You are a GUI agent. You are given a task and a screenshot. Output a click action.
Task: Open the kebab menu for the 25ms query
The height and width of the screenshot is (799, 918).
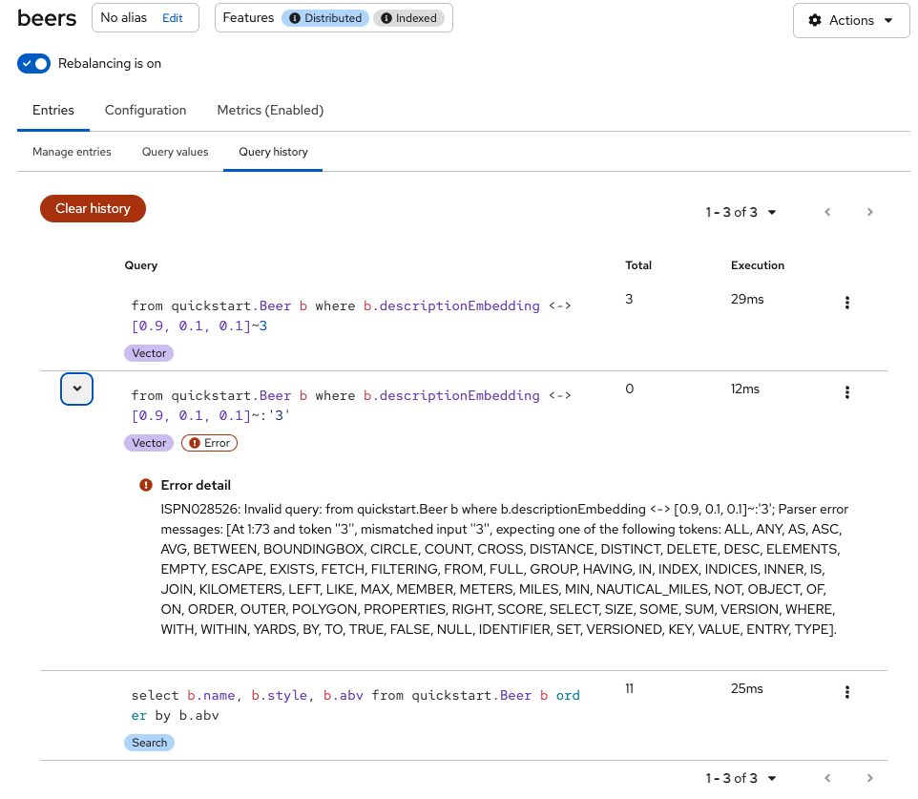[x=846, y=692]
